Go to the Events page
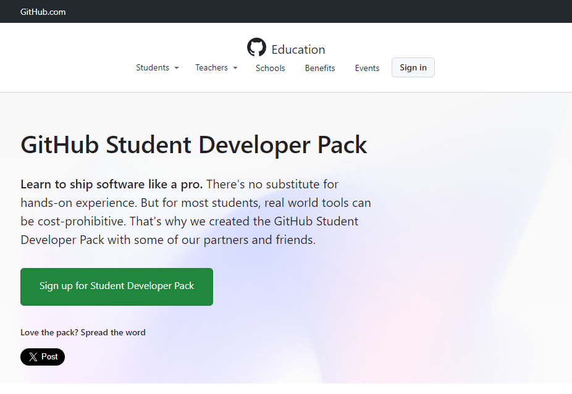The width and height of the screenshot is (572, 394). (x=367, y=68)
